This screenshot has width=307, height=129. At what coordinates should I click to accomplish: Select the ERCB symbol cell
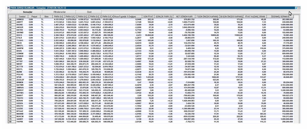[22, 43]
